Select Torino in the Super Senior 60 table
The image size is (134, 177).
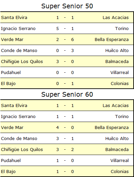(x=122, y=117)
